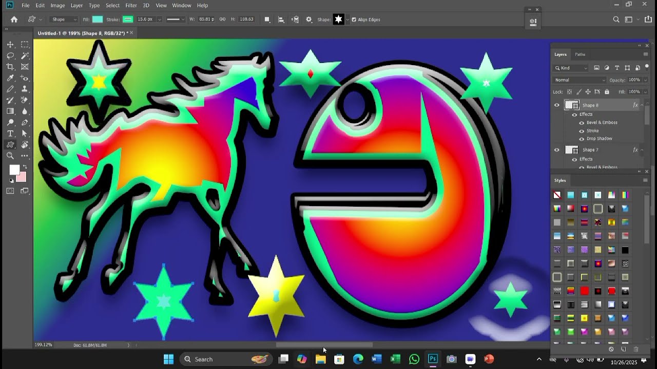Select the Pencil tool
Image resolution: width=657 pixels, height=369 pixels.
[10, 89]
